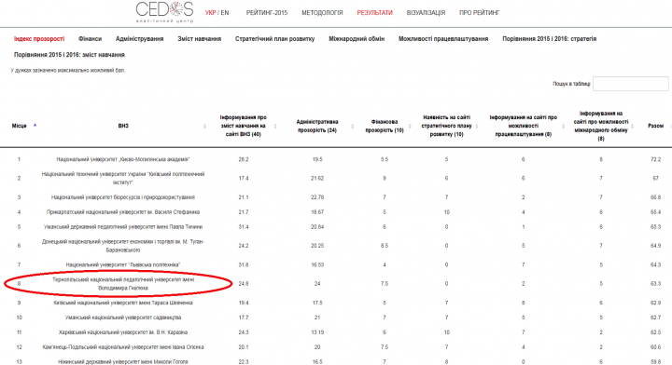Viewport: 672px width, 365px height.
Task: Open the МЕТОДОЛОГІЯ menu item
Action: coord(322,13)
